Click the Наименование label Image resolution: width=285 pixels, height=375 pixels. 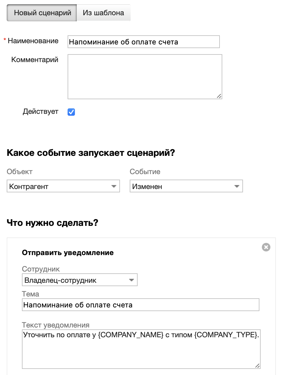(x=33, y=41)
